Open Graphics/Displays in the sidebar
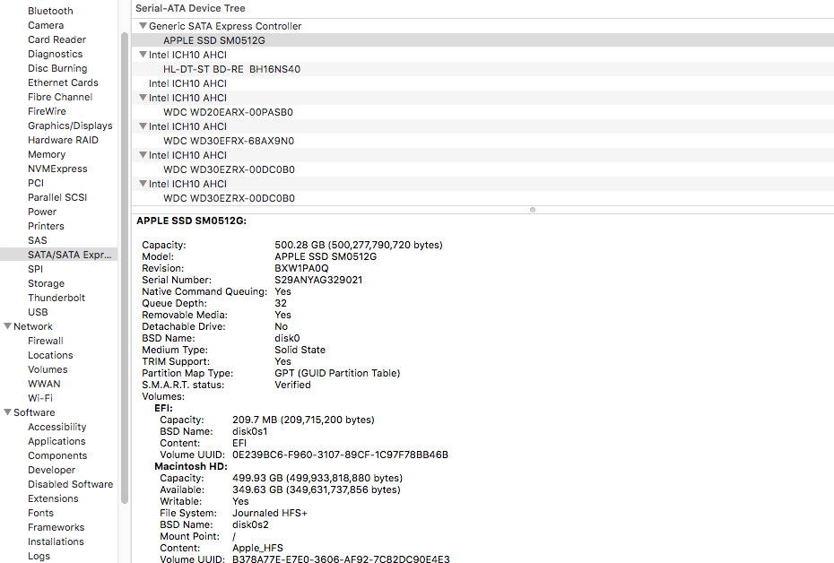Viewport: 834px width, 563px height. [70, 126]
